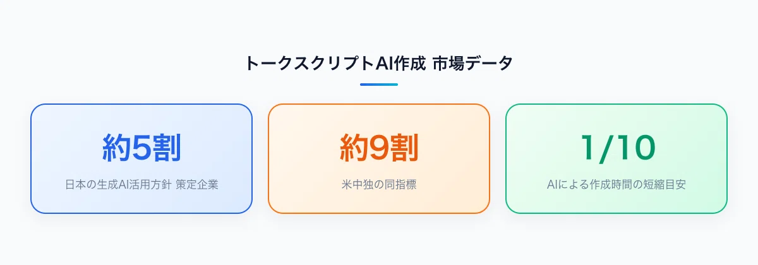Click the big blue 約5割 figure
Viewport: 758px width, 265px height.
pos(141,148)
